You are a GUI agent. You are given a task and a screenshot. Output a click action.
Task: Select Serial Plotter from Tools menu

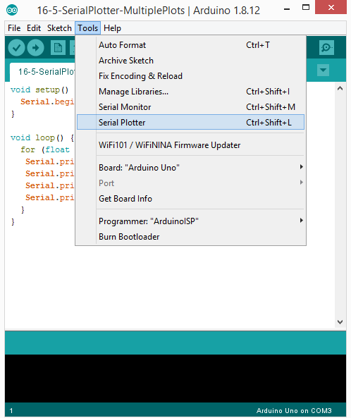click(190, 123)
